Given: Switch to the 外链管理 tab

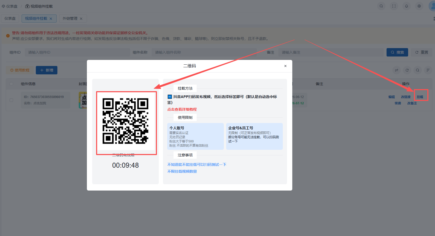Looking at the screenshot, I should pos(73,18).
